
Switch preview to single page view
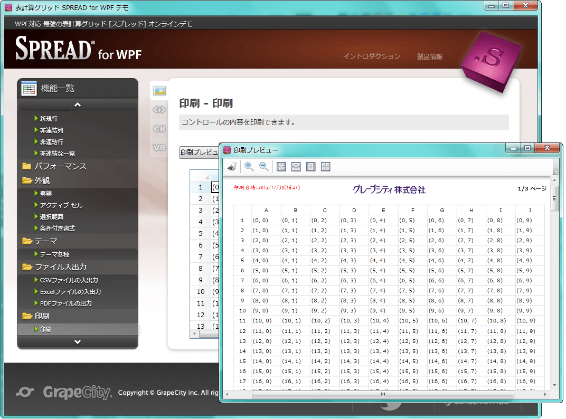(311, 167)
